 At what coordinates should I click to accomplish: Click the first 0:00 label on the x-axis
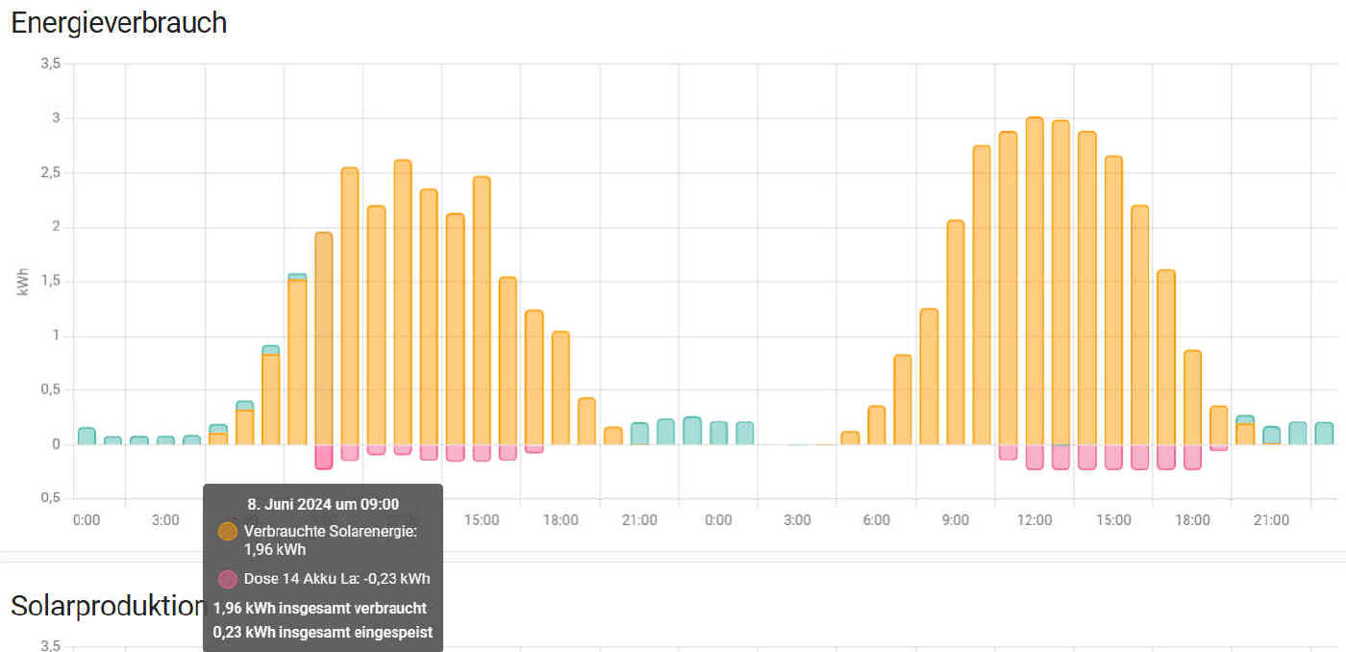point(87,520)
